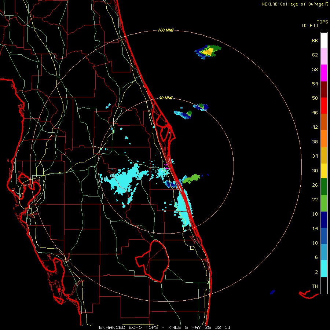Screen dimensions: 330x330
Task: Click the 26 legend value
Action: (315, 185)
